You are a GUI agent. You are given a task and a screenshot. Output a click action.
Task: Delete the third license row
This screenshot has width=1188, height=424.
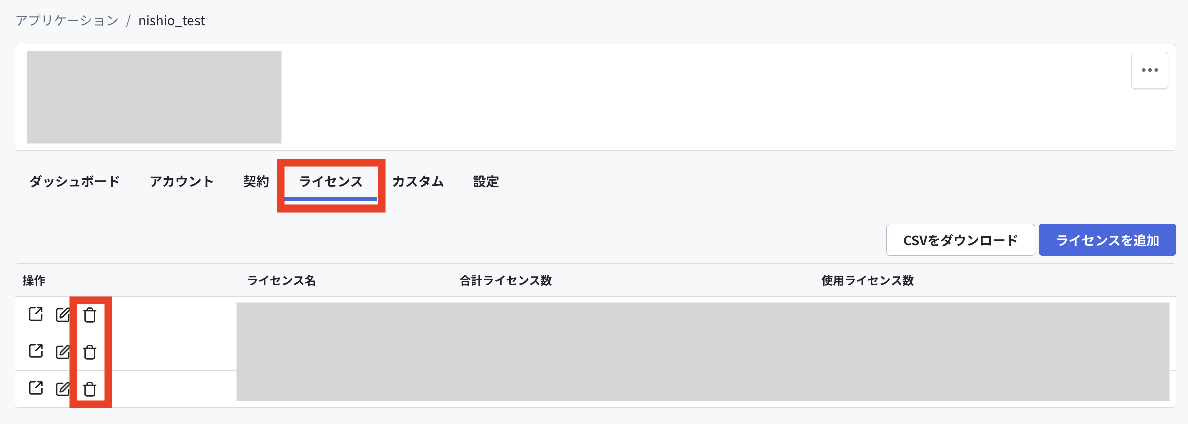(90, 389)
